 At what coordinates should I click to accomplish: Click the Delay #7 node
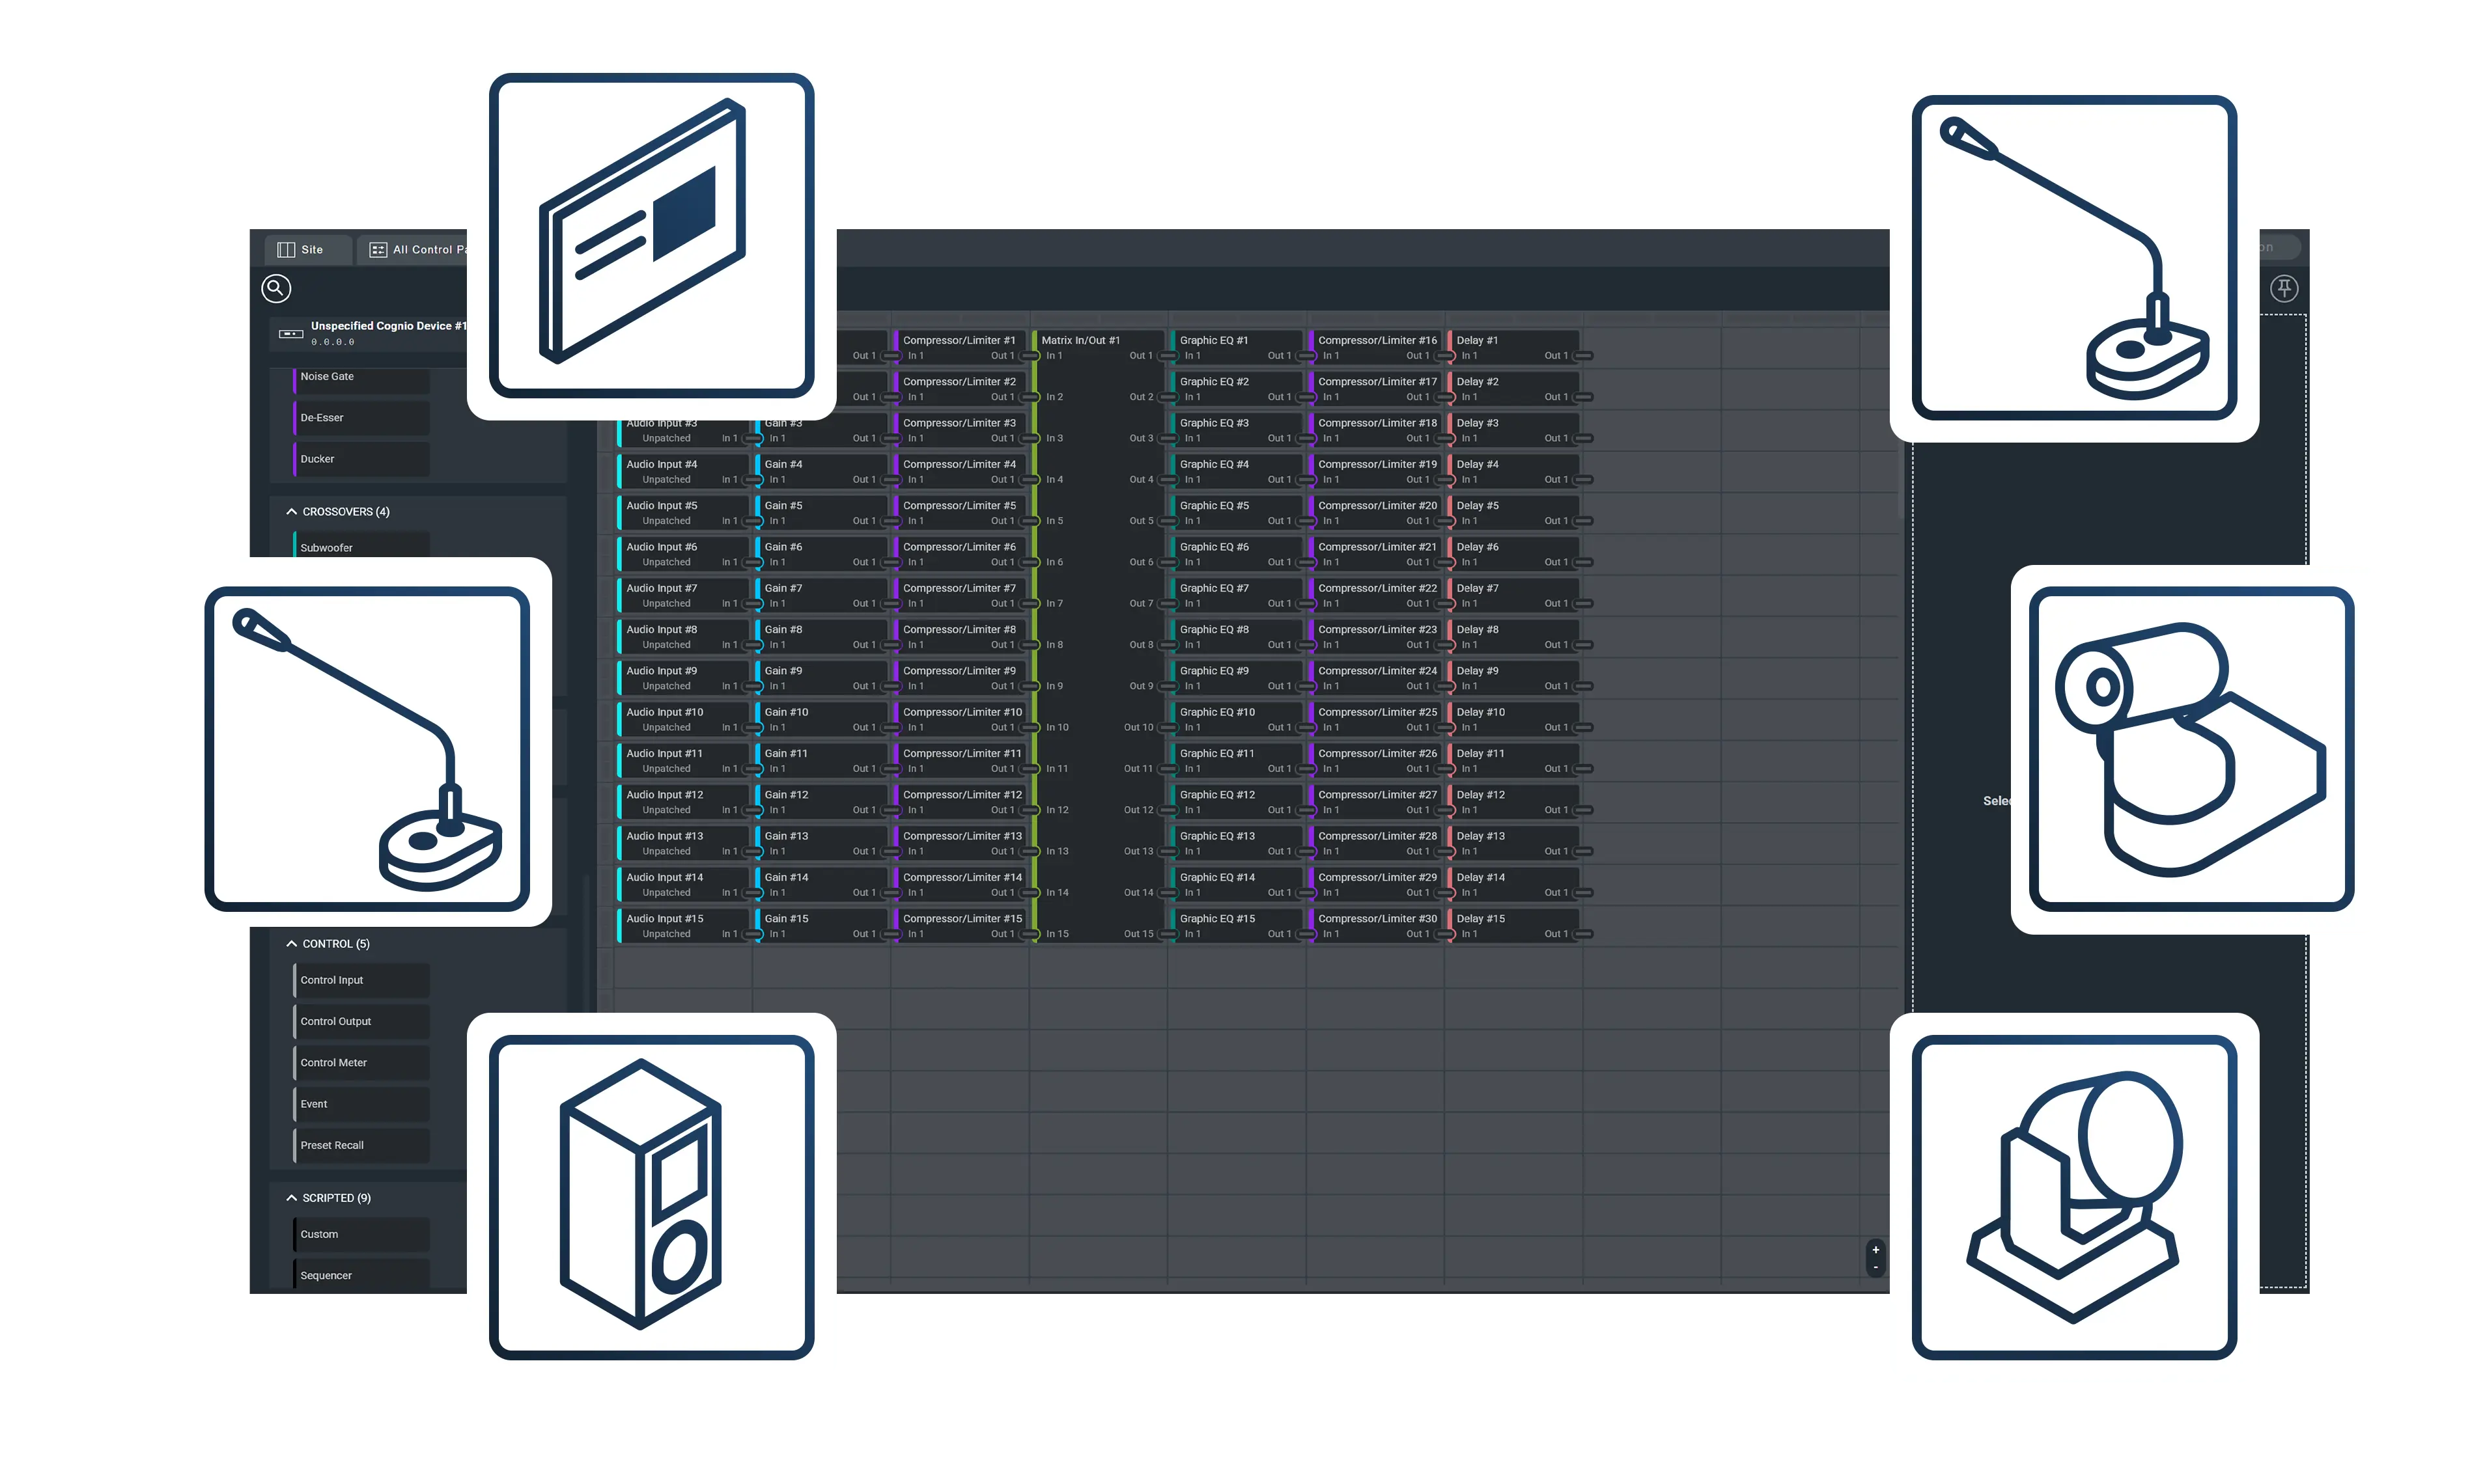tap(1513, 595)
